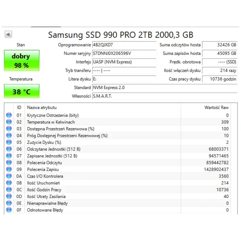
Task: Select the Odnotowane Błędy attribute name
Action: tap(45, 210)
